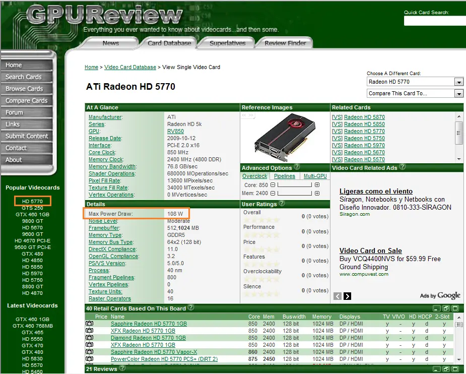This screenshot has width=466, height=374.
Task: Open Compare Cards from the sidebar
Action: coord(27,101)
